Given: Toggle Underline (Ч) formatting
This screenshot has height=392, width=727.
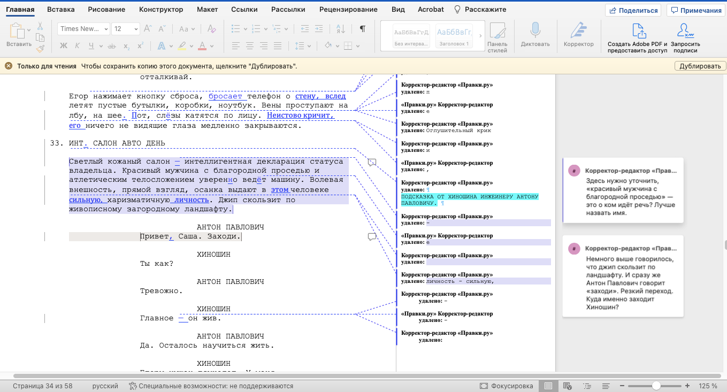Looking at the screenshot, I should (x=91, y=46).
